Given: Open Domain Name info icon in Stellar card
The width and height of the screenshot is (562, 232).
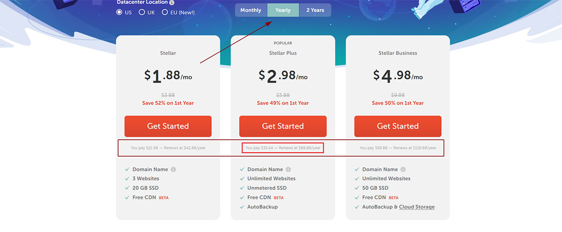Looking at the screenshot, I should click(x=173, y=170).
